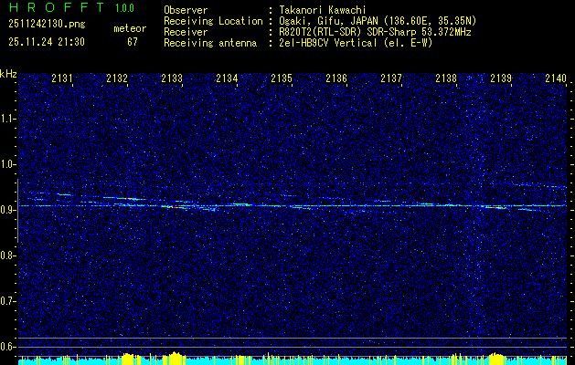The height and width of the screenshot is (365, 575).
Task: Click time marker 2139
Action: coord(501,78)
